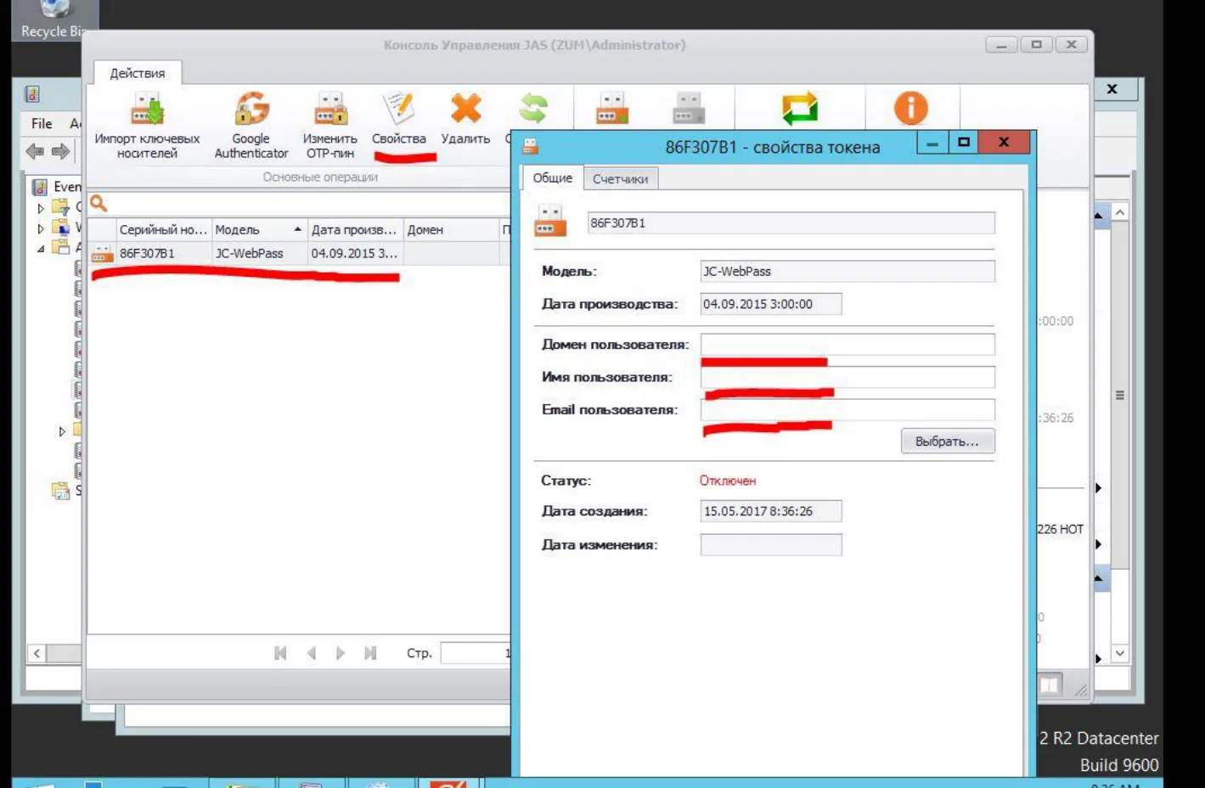
Task: Open Свойства of selected token
Action: (398, 125)
